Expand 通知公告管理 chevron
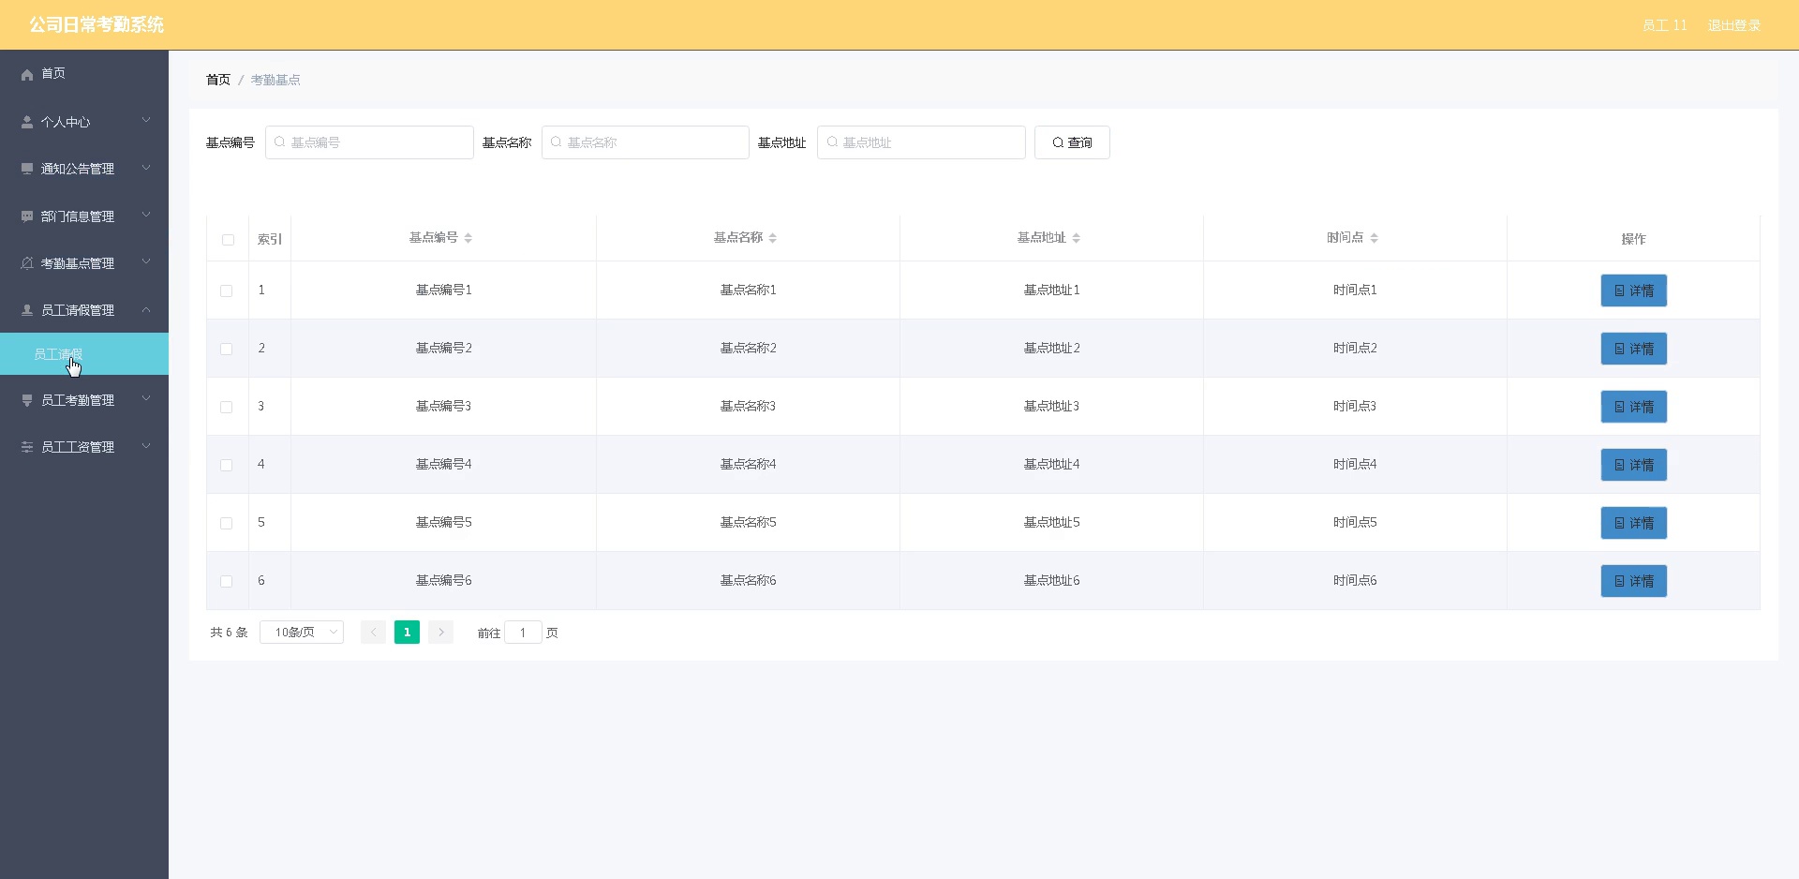Viewport: 1799px width, 879px height. 146,168
